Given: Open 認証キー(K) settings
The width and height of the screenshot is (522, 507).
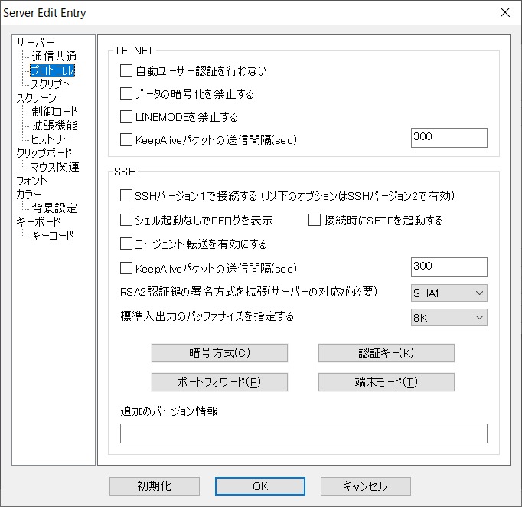Looking at the screenshot, I should (x=387, y=353).
